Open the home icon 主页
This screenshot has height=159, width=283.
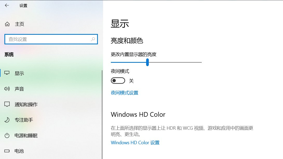click(x=7, y=24)
